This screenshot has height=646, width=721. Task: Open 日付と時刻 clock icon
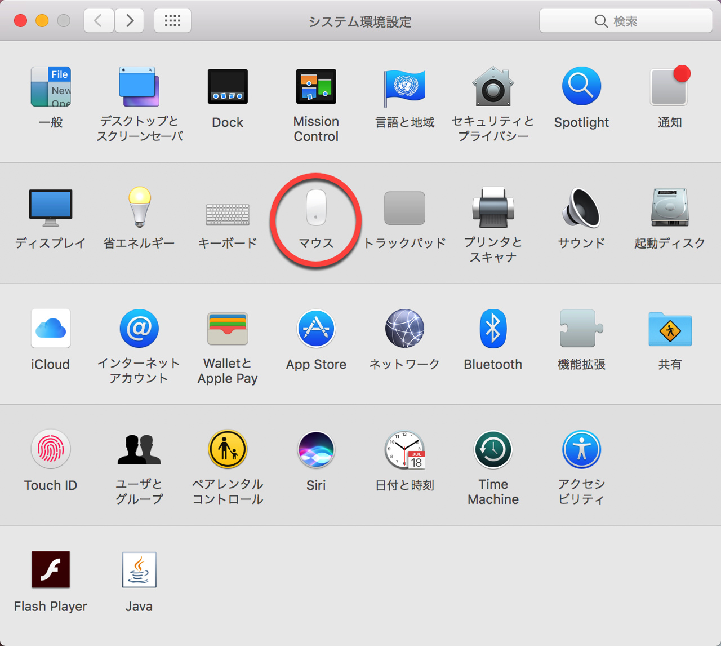[404, 449]
